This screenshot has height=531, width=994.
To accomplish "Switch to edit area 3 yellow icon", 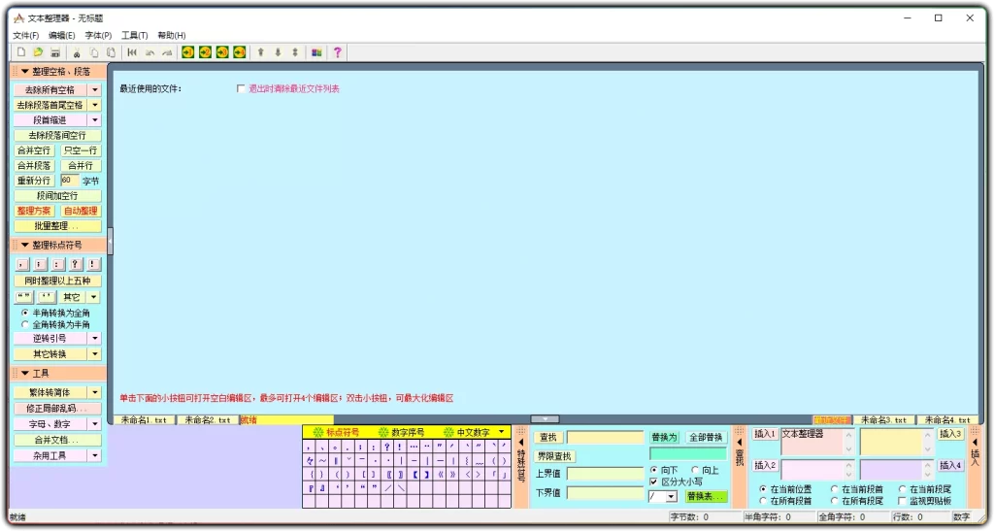I will coord(222,52).
